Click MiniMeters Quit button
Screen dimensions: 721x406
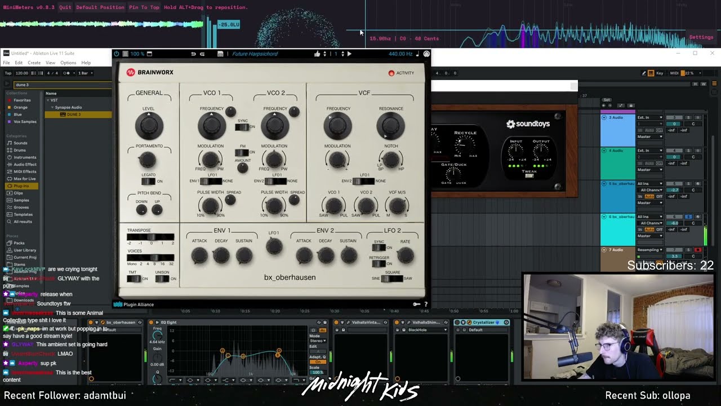(65, 7)
